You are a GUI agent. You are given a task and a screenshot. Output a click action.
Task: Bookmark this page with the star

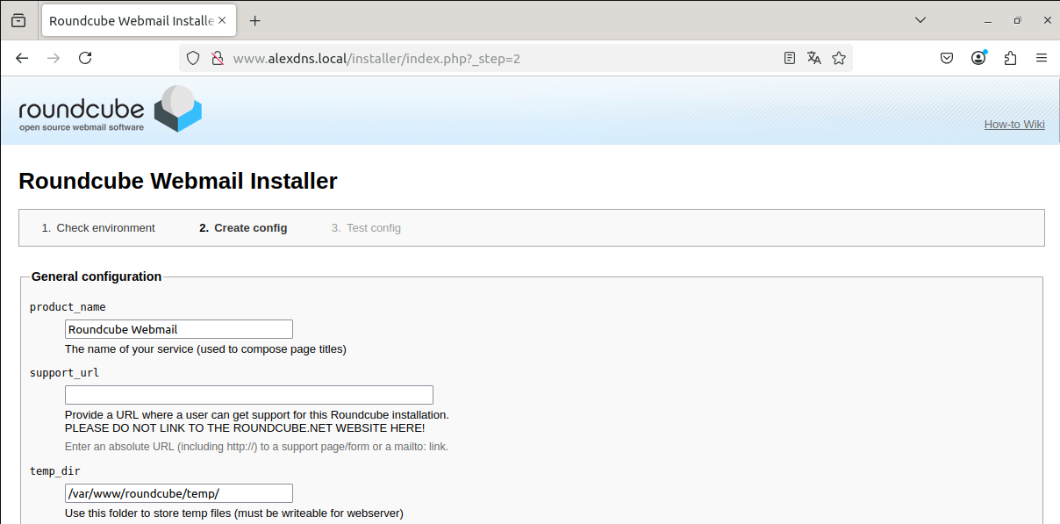coord(839,58)
